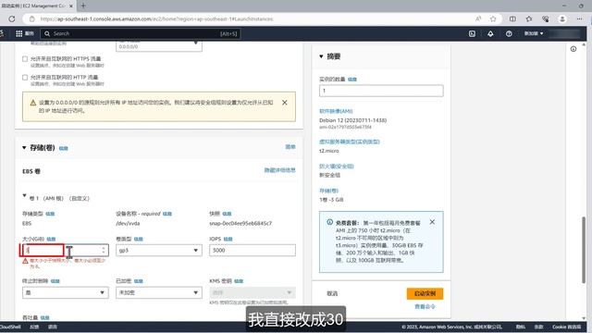Open the AWS services grid menu
Screen dimensions: 592x333
(x=18, y=33)
